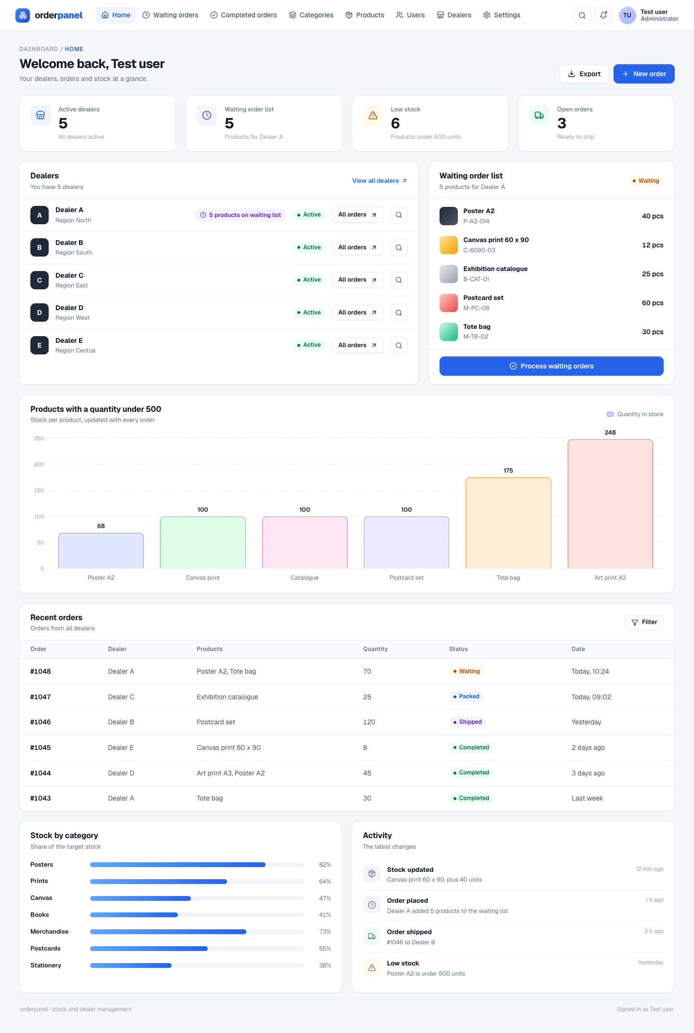694x1033 pixels.
Task: Click the Merchandise stock progress bar
Action: (197, 932)
